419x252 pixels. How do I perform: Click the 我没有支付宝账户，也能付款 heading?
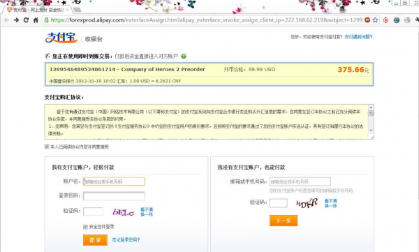[251, 168]
